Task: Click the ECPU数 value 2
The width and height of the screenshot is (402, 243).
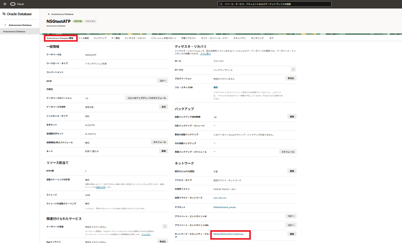Action: point(86,171)
